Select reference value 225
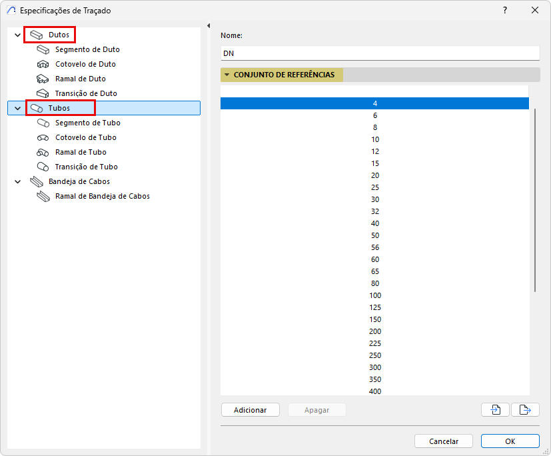 [x=374, y=343]
